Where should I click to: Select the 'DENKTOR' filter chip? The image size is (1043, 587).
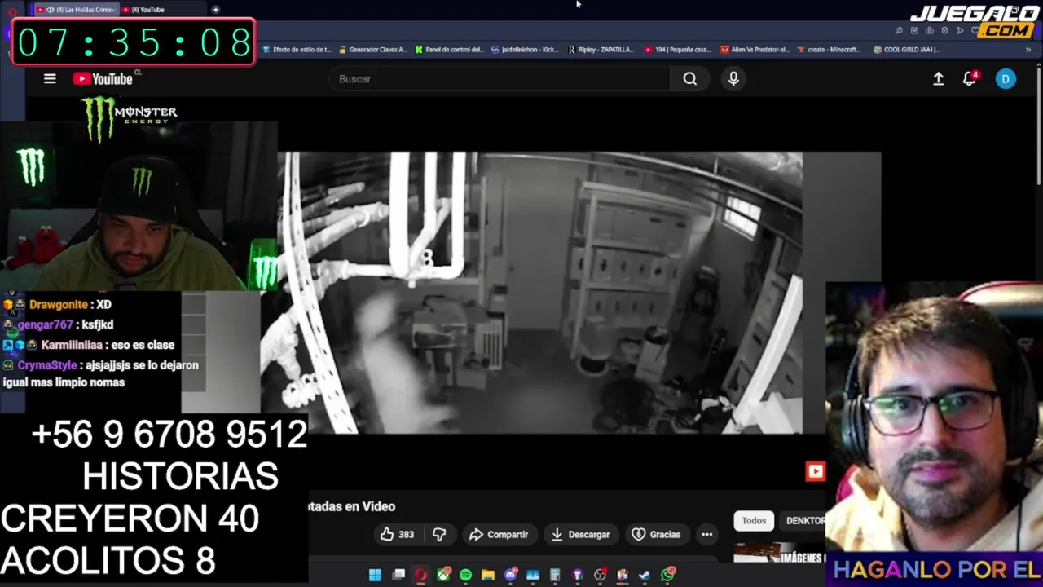click(803, 521)
